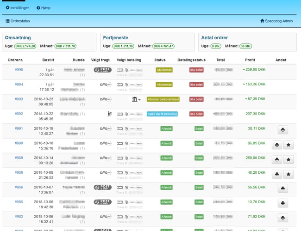Click the star icon for order #988

click(x=288, y=174)
